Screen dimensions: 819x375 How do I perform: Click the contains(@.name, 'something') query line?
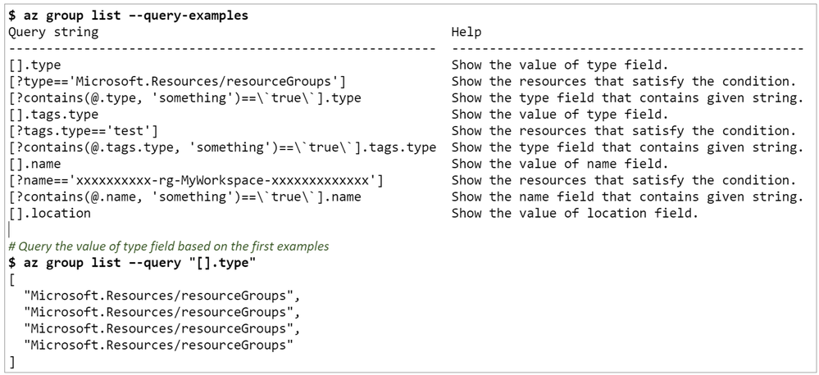(184, 197)
